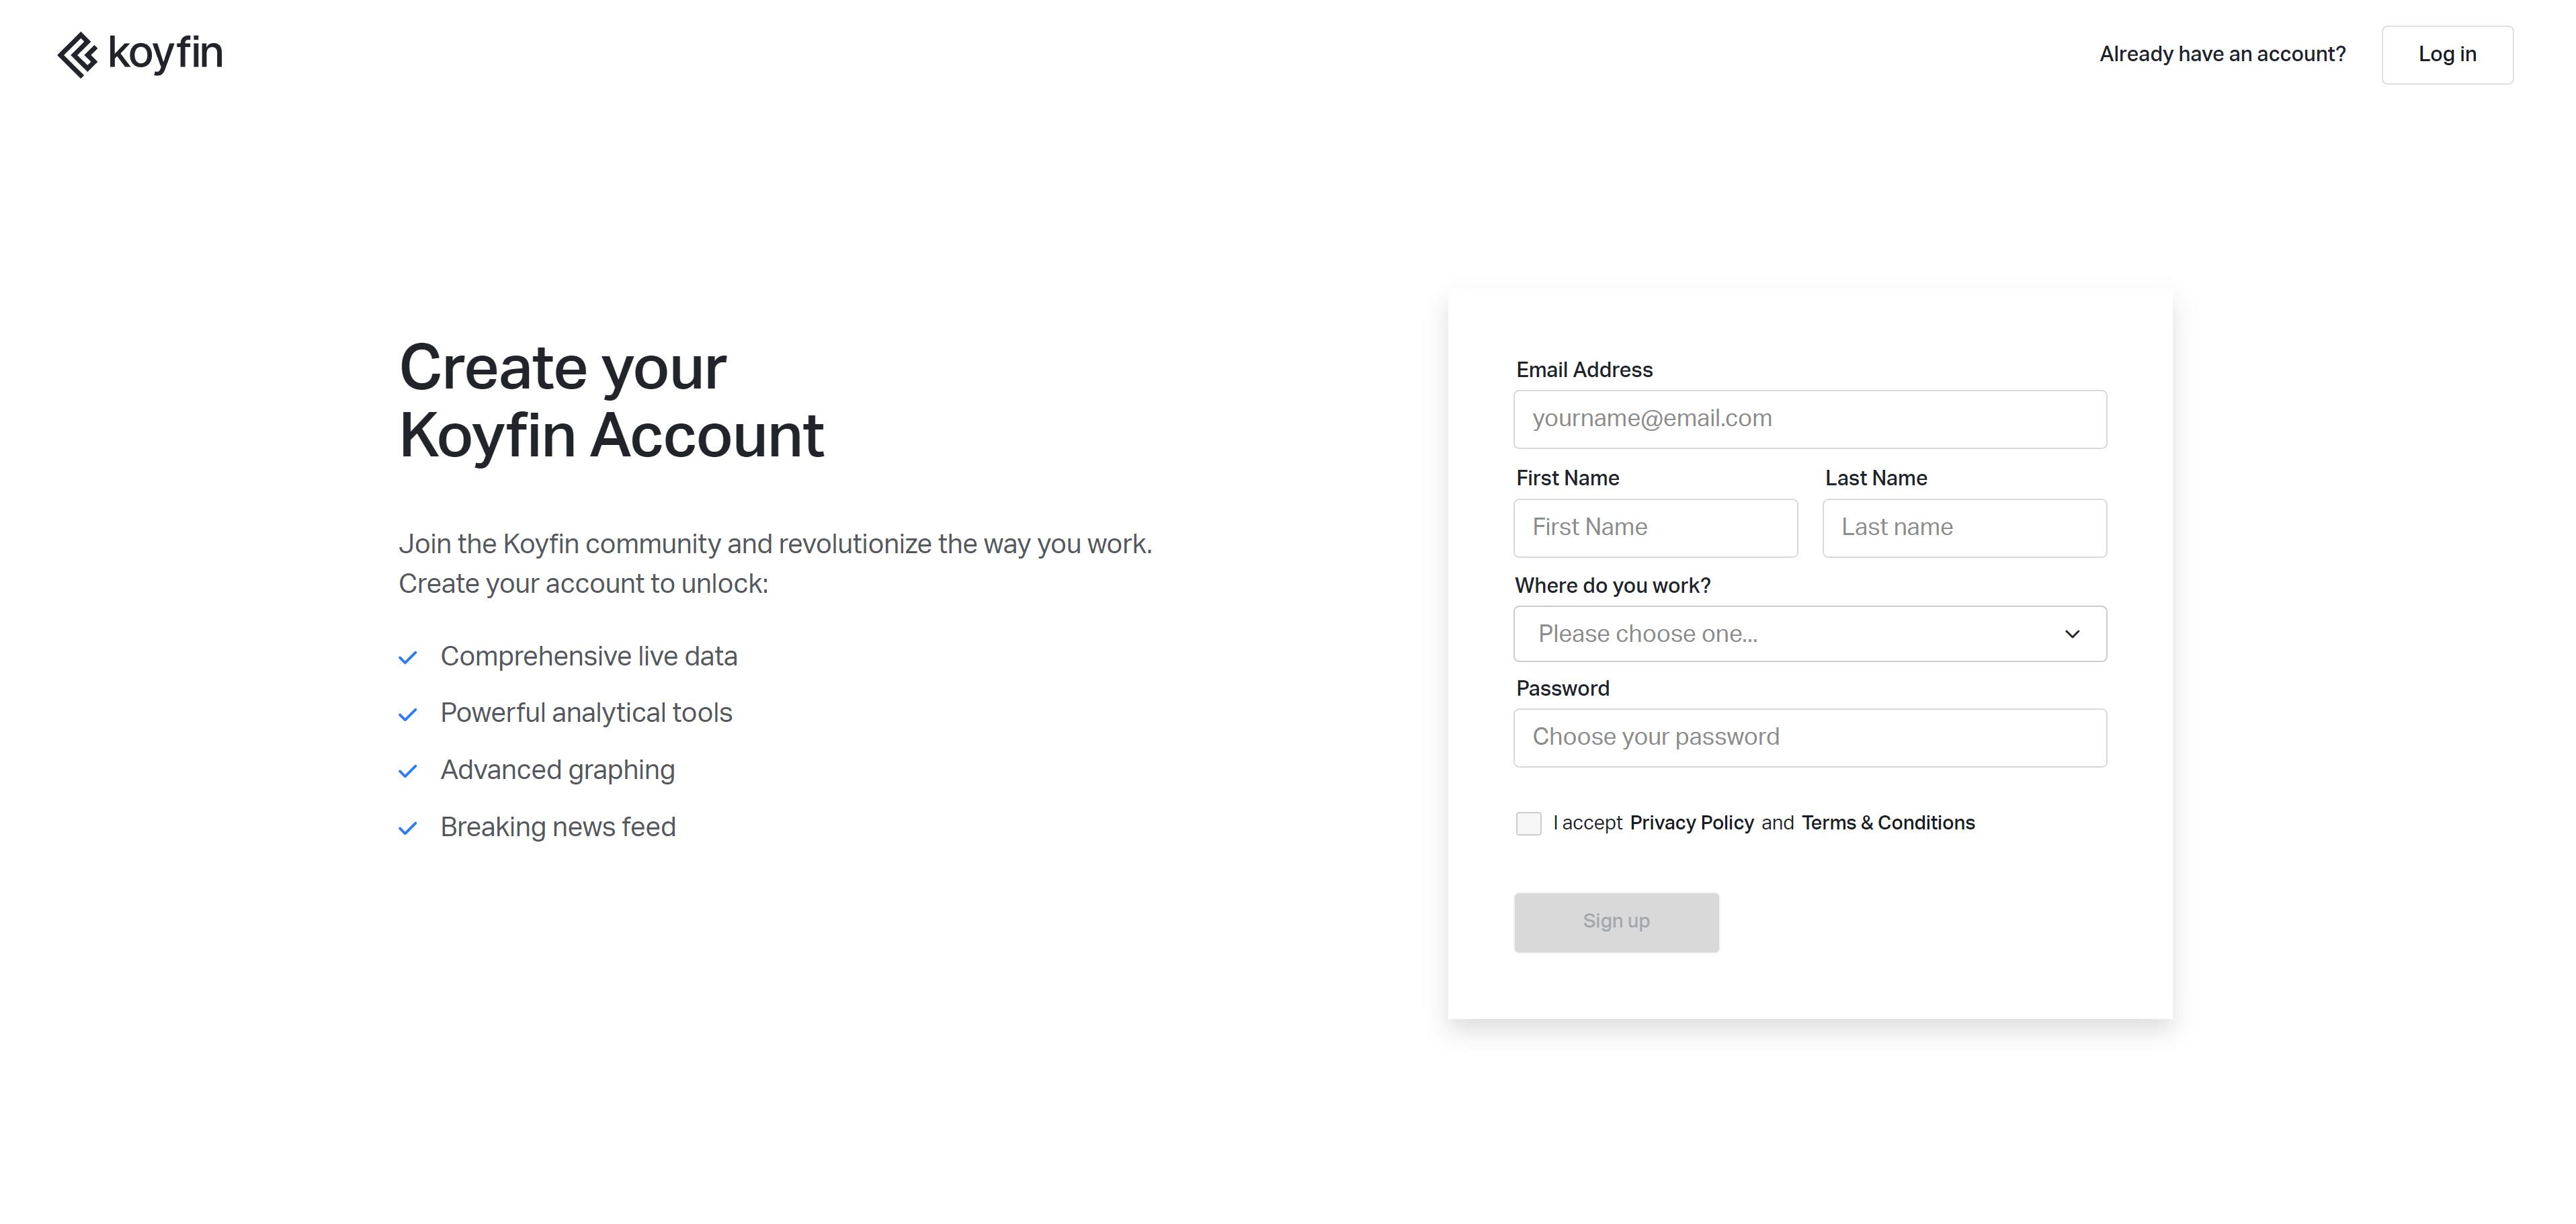The image size is (2576, 1224).
Task: Open the 'Where do you work?' dropdown
Action: click(1810, 634)
